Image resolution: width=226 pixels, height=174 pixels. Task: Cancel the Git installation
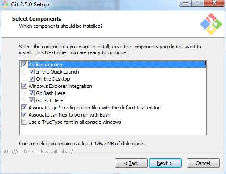pyautogui.click(x=203, y=163)
